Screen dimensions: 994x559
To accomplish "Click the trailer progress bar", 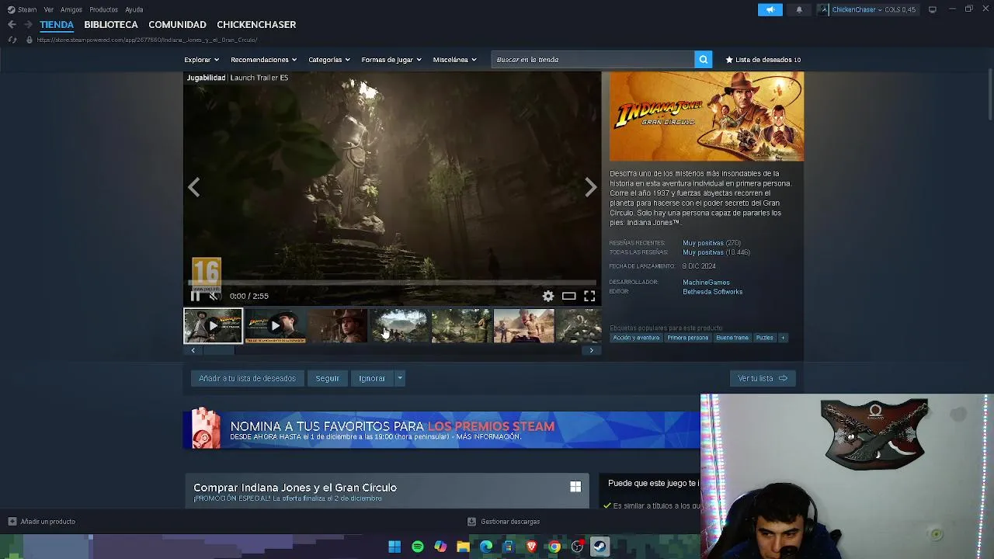I will 392,283.
